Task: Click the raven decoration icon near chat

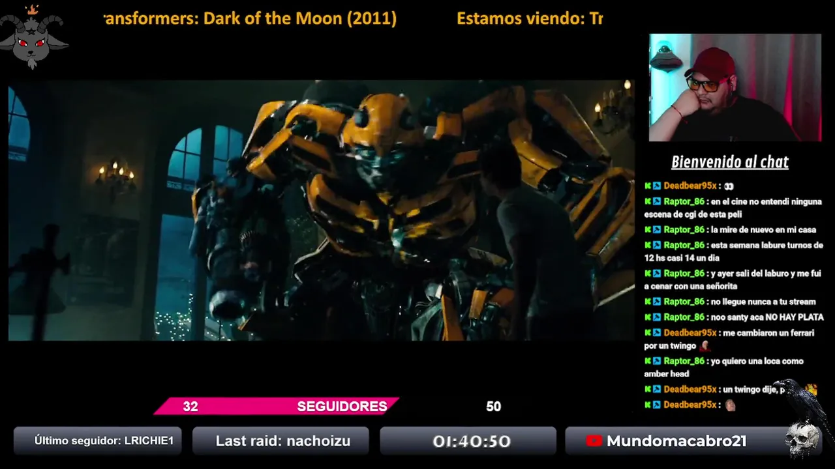Action: point(802,401)
